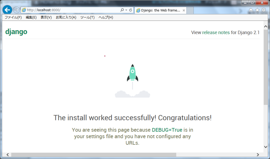
Task: Select the 'Django: the Web frame...' tab
Action: pos(160,10)
